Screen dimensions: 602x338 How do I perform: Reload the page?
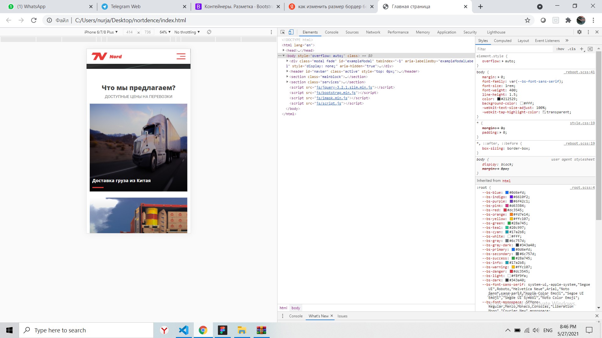click(x=34, y=20)
